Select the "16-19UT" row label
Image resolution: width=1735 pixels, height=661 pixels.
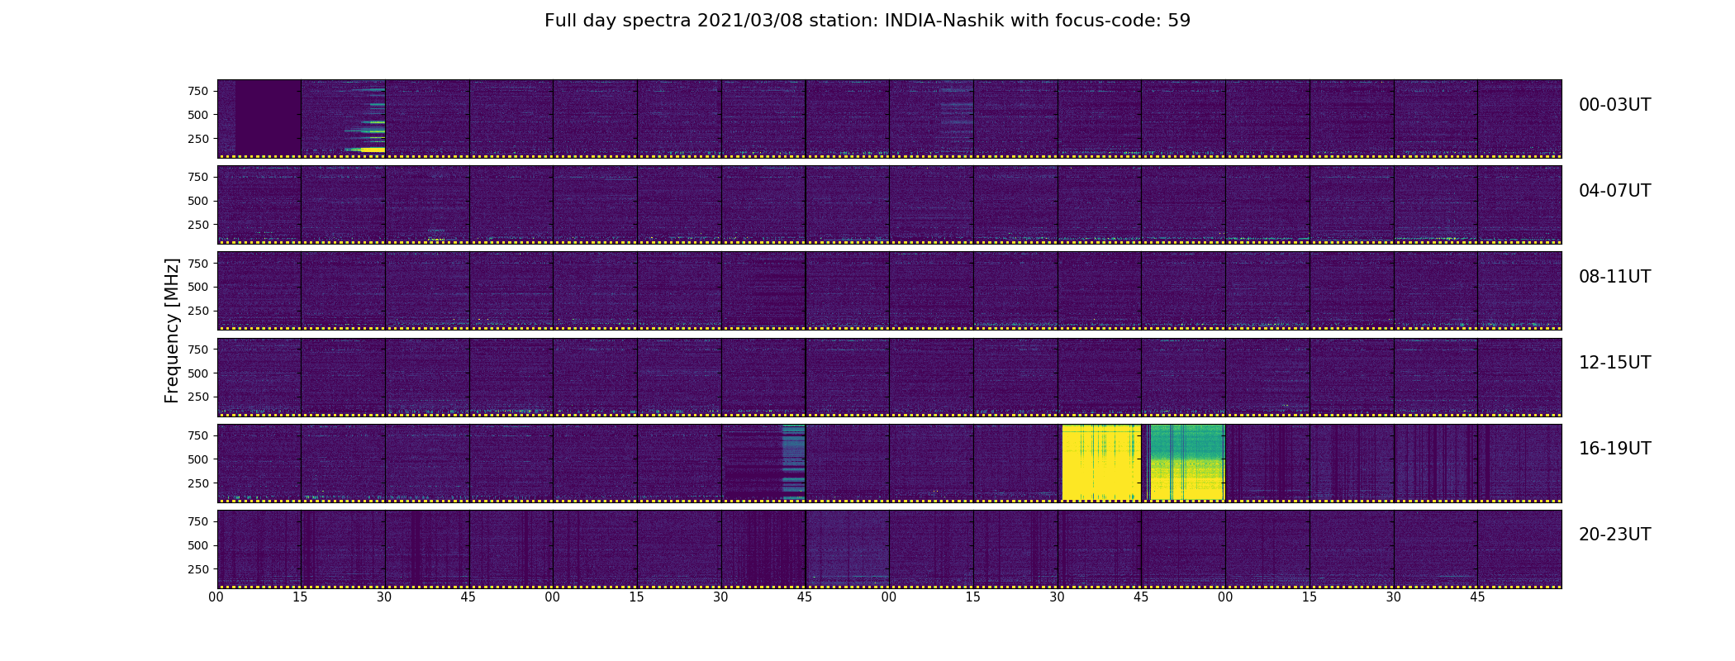[x=1614, y=449]
